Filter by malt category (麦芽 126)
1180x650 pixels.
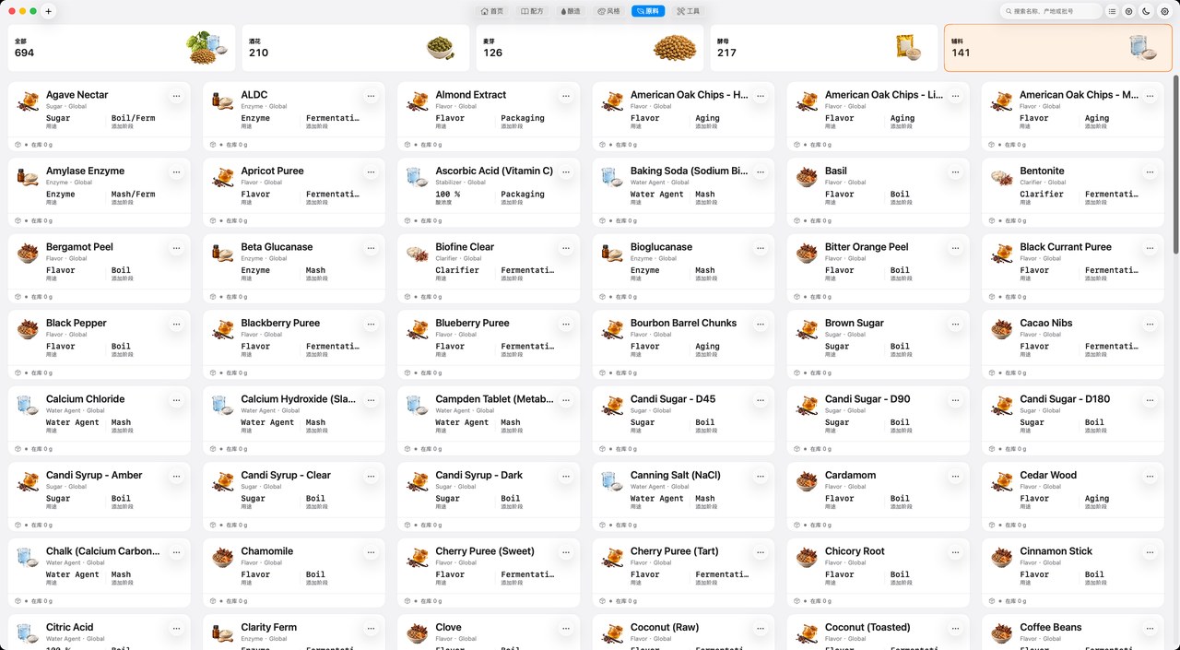590,48
